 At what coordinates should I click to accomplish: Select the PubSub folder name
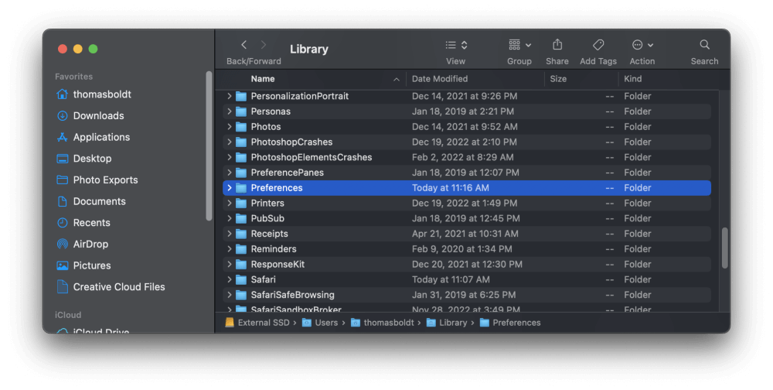point(267,219)
